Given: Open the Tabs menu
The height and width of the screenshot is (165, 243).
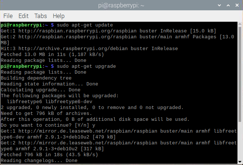Looking at the screenshot, I should (41, 16).
